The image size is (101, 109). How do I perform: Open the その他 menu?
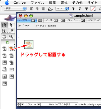[x=77, y=3]
